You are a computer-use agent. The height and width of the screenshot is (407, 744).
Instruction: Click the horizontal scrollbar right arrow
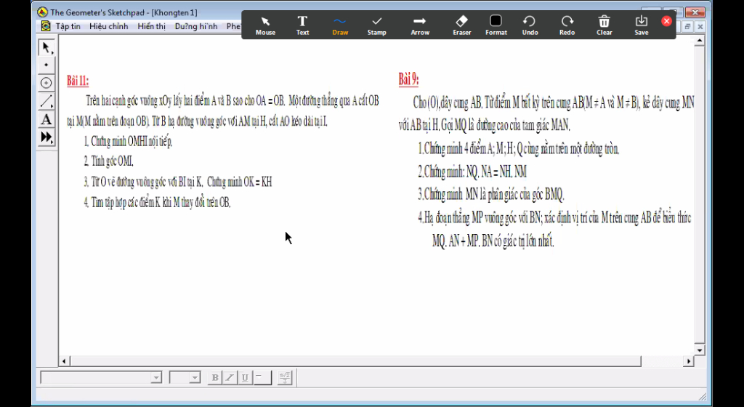pyautogui.click(x=689, y=361)
